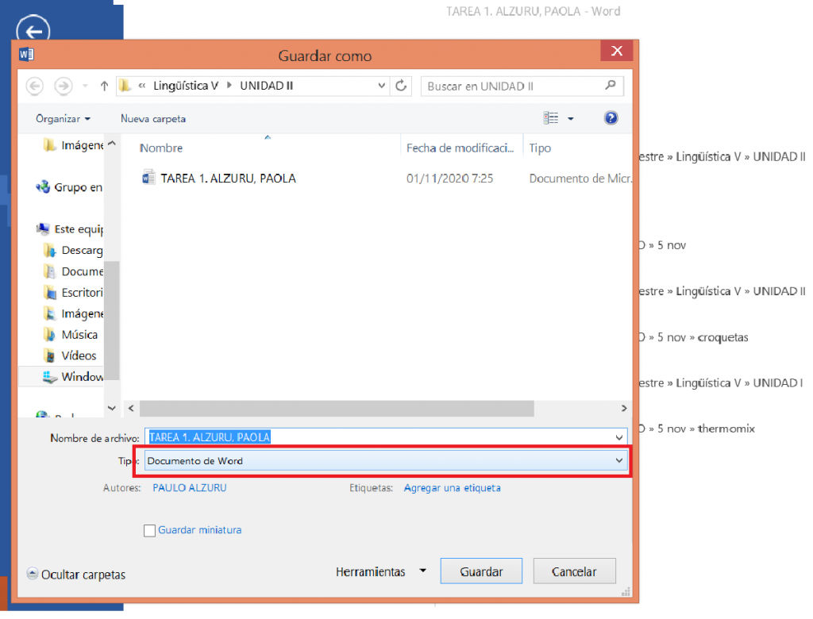Open the Música folder in the sidebar
The image size is (813, 619).
pos(80,334)
